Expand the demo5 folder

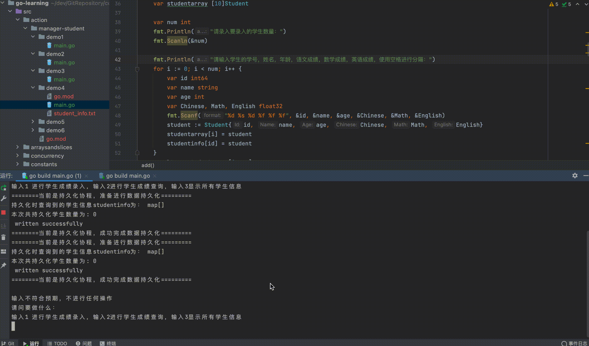tap(33, 121)
